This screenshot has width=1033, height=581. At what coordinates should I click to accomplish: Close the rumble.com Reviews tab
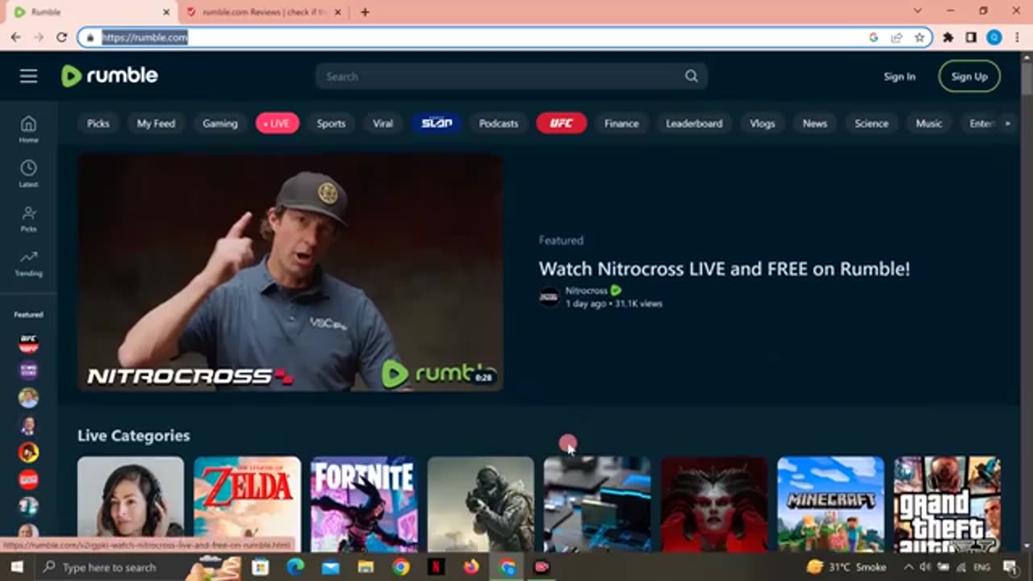tap(338, 12)
